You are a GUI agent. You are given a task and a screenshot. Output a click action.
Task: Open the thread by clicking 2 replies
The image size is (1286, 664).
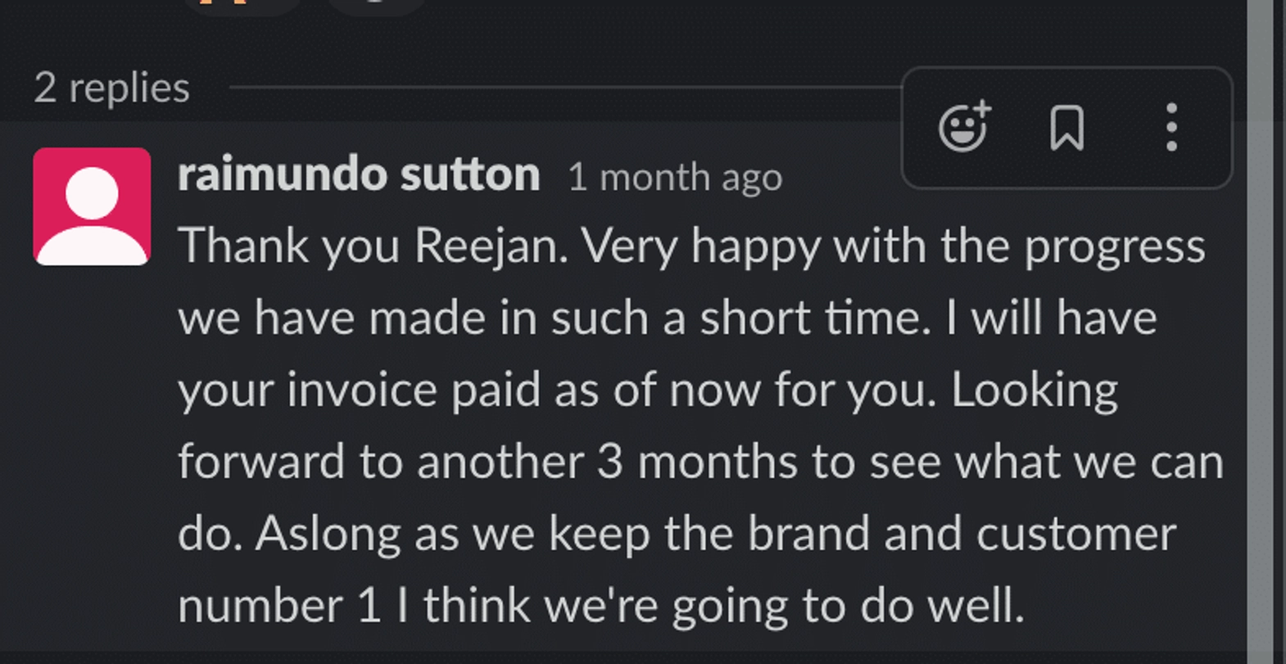(111, 88)
